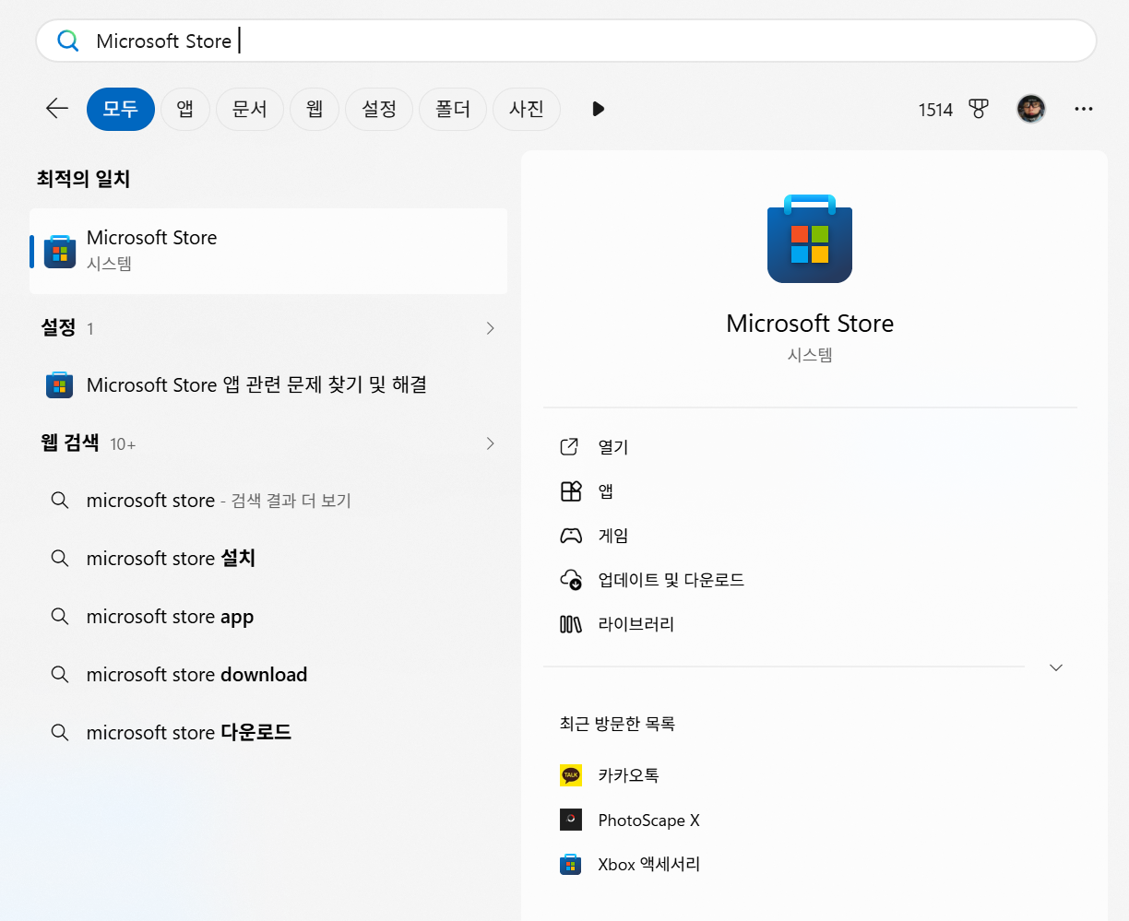Screen dimensions: 1129x921
Task: Expand the 설정 results section chevron
Action: click(490, 328)
